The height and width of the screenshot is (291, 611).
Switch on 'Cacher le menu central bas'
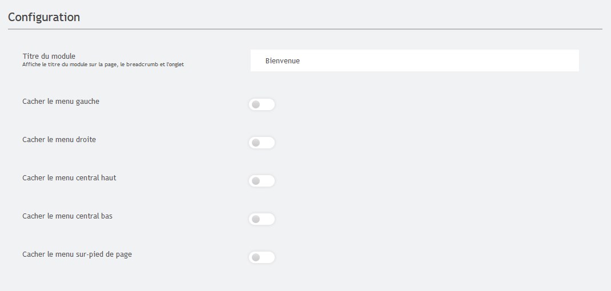tap(262, 219)
